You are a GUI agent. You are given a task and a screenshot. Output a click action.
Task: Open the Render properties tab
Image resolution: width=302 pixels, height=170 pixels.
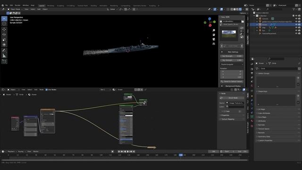(252, 69)
